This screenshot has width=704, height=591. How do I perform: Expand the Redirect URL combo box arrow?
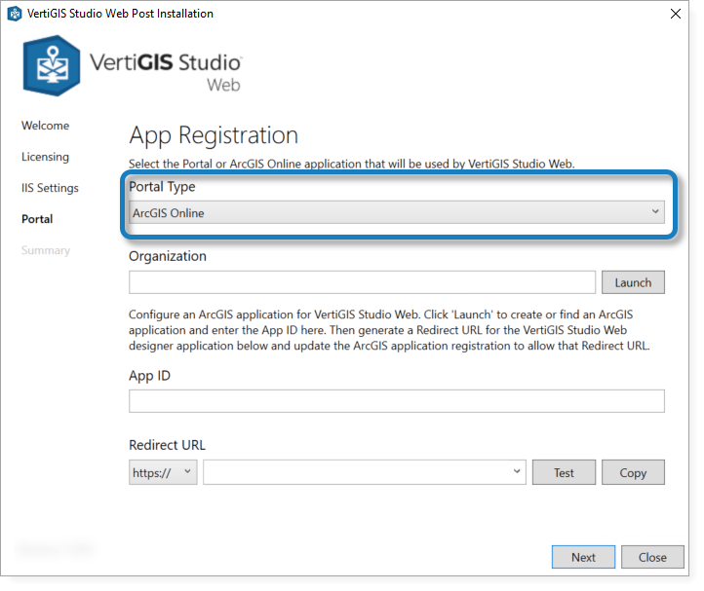516,472
